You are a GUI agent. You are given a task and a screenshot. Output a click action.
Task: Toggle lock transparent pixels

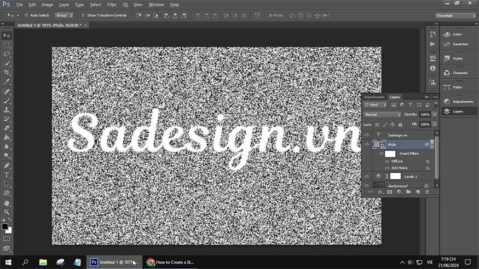click(377, 125)
